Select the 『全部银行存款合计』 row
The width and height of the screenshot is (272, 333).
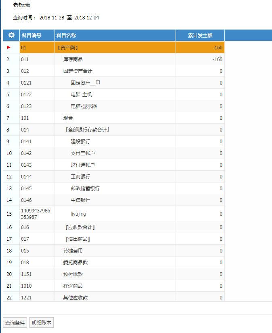tap(114, 129)
